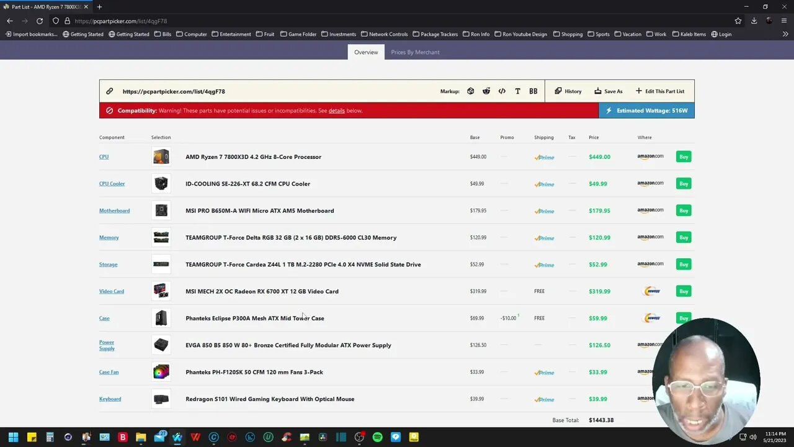This screenshot has width=794, height=447.
Task: Click Save As for this part list
Action: pos(609,91)
